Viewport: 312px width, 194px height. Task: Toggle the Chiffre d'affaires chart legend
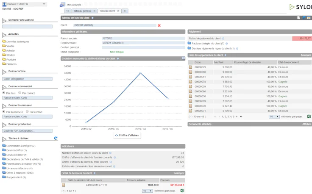click(127, 135)
